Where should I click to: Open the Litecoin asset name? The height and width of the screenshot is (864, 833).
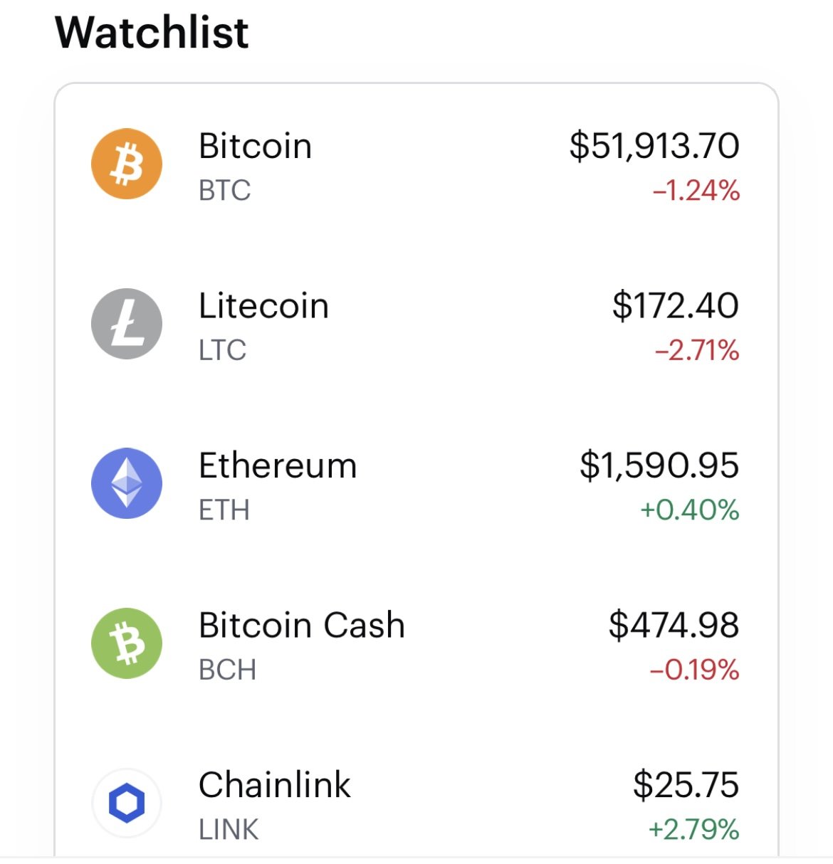pyautogui.click(x=263, y=306)
